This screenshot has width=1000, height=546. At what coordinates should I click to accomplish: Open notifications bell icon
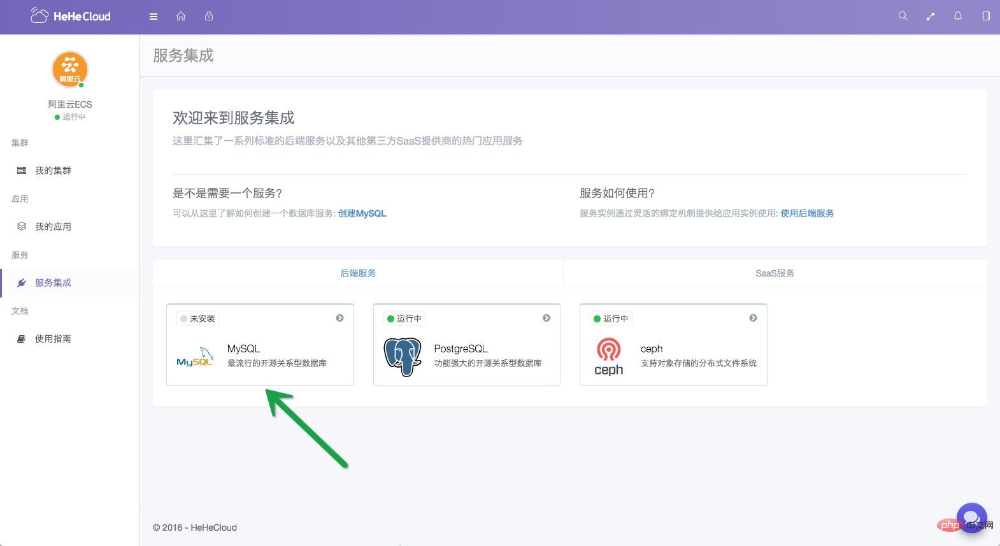click(958, 17)
